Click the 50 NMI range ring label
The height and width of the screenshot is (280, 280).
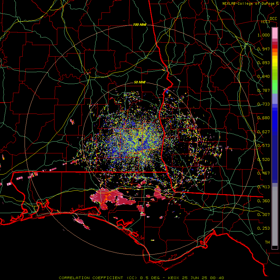(x=140, y=82)
